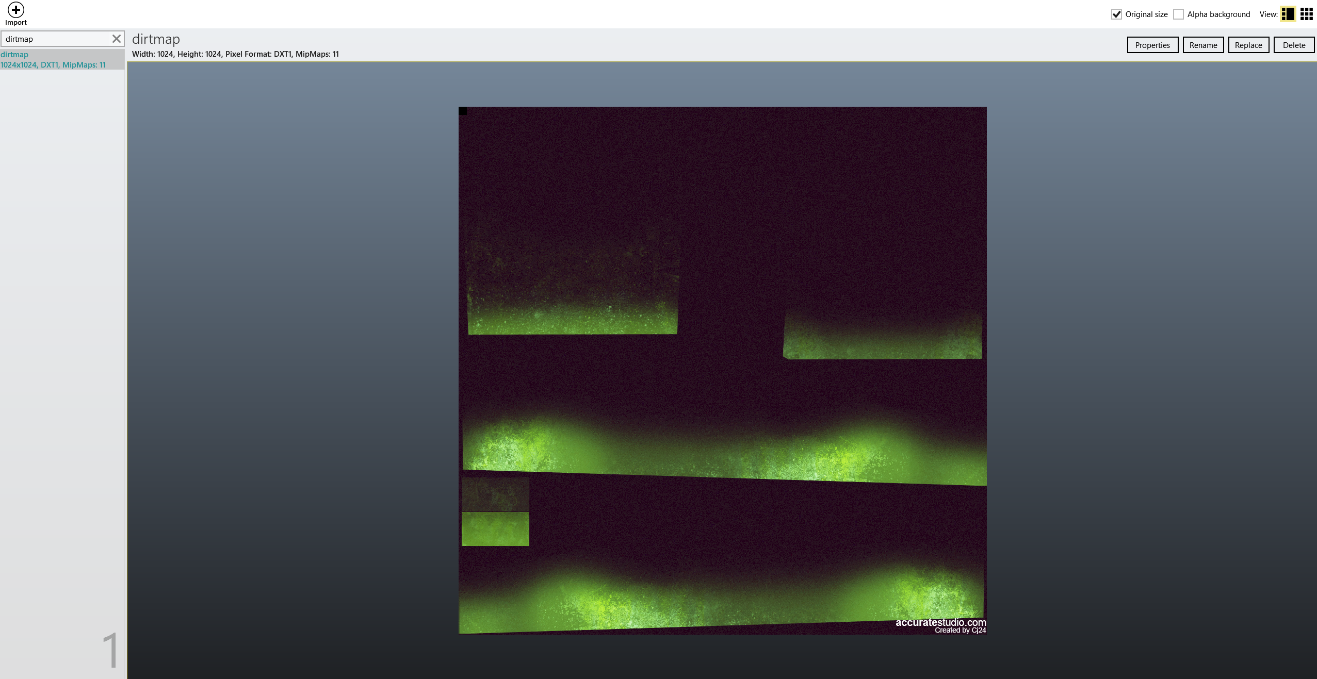Click black square at texture's top-left corner
Viewport: 1317px width, 679px height.
tap(463, 111)
